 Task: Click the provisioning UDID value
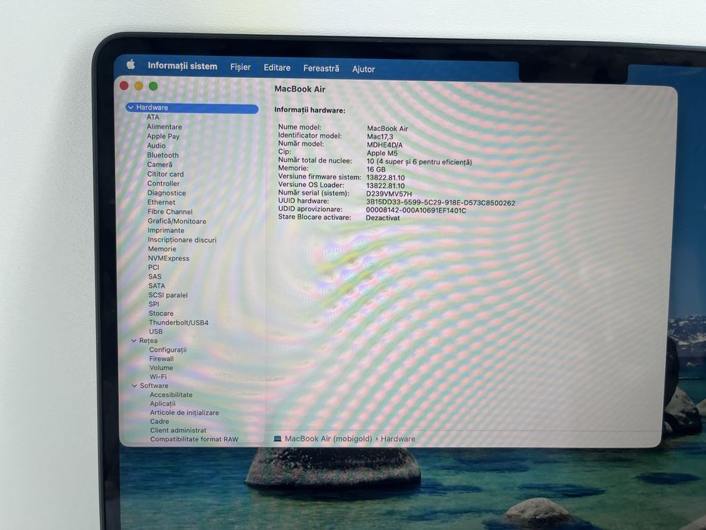(x=415, y=210)
